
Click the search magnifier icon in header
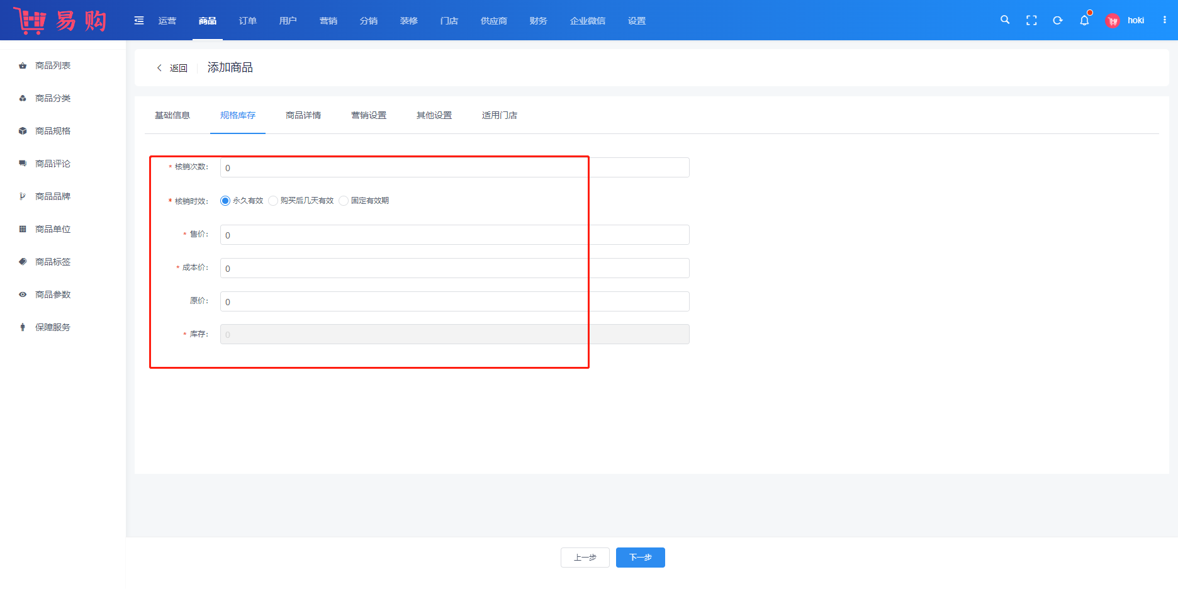point(1005,20)
